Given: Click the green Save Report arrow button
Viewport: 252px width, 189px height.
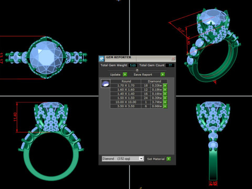Looking at the screenshot, I should (x=163, y=75).
